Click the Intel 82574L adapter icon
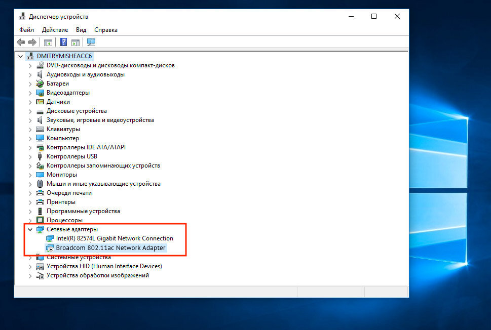Image resolution: width=491 pixels, height=330 pixels. coord(50,239)
